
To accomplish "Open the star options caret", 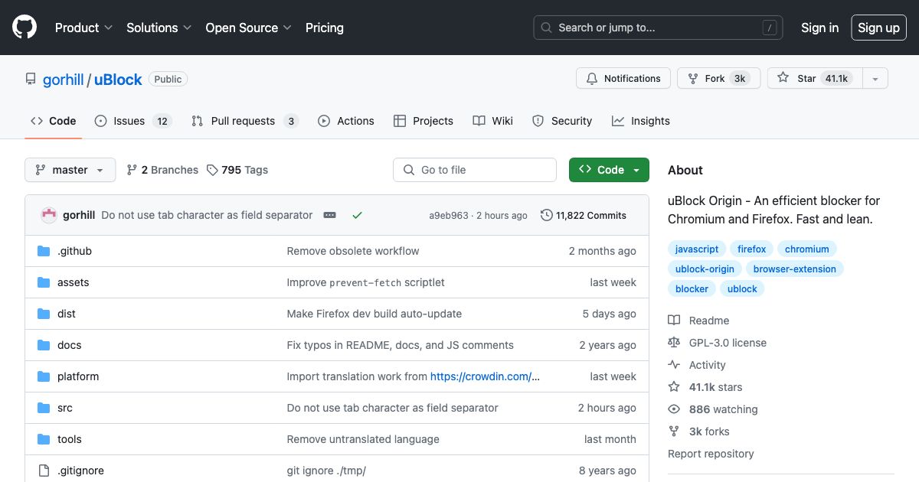I will pyautogui.click(x=875, y=77).
